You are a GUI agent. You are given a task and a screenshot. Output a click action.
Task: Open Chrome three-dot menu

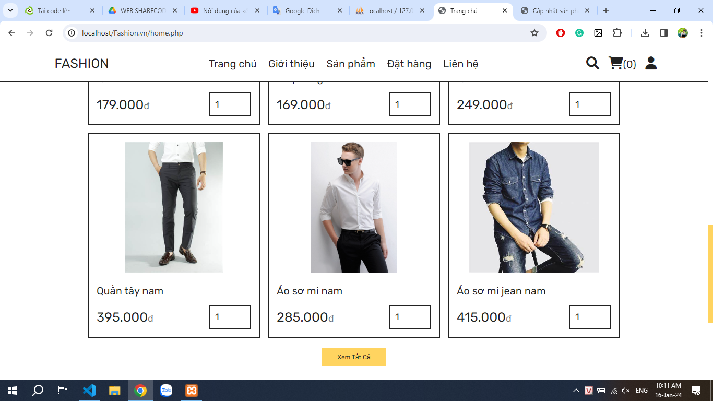tap(702, 33)
